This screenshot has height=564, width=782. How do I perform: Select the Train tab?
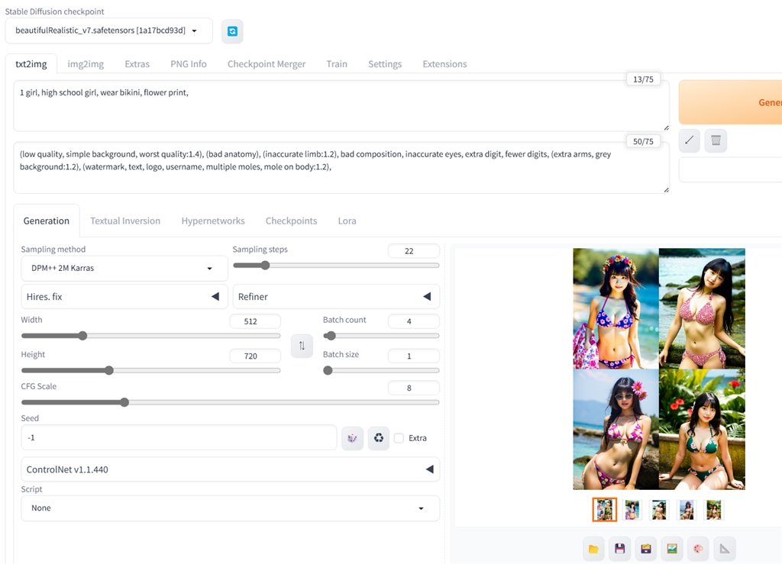tap(337, 64)
